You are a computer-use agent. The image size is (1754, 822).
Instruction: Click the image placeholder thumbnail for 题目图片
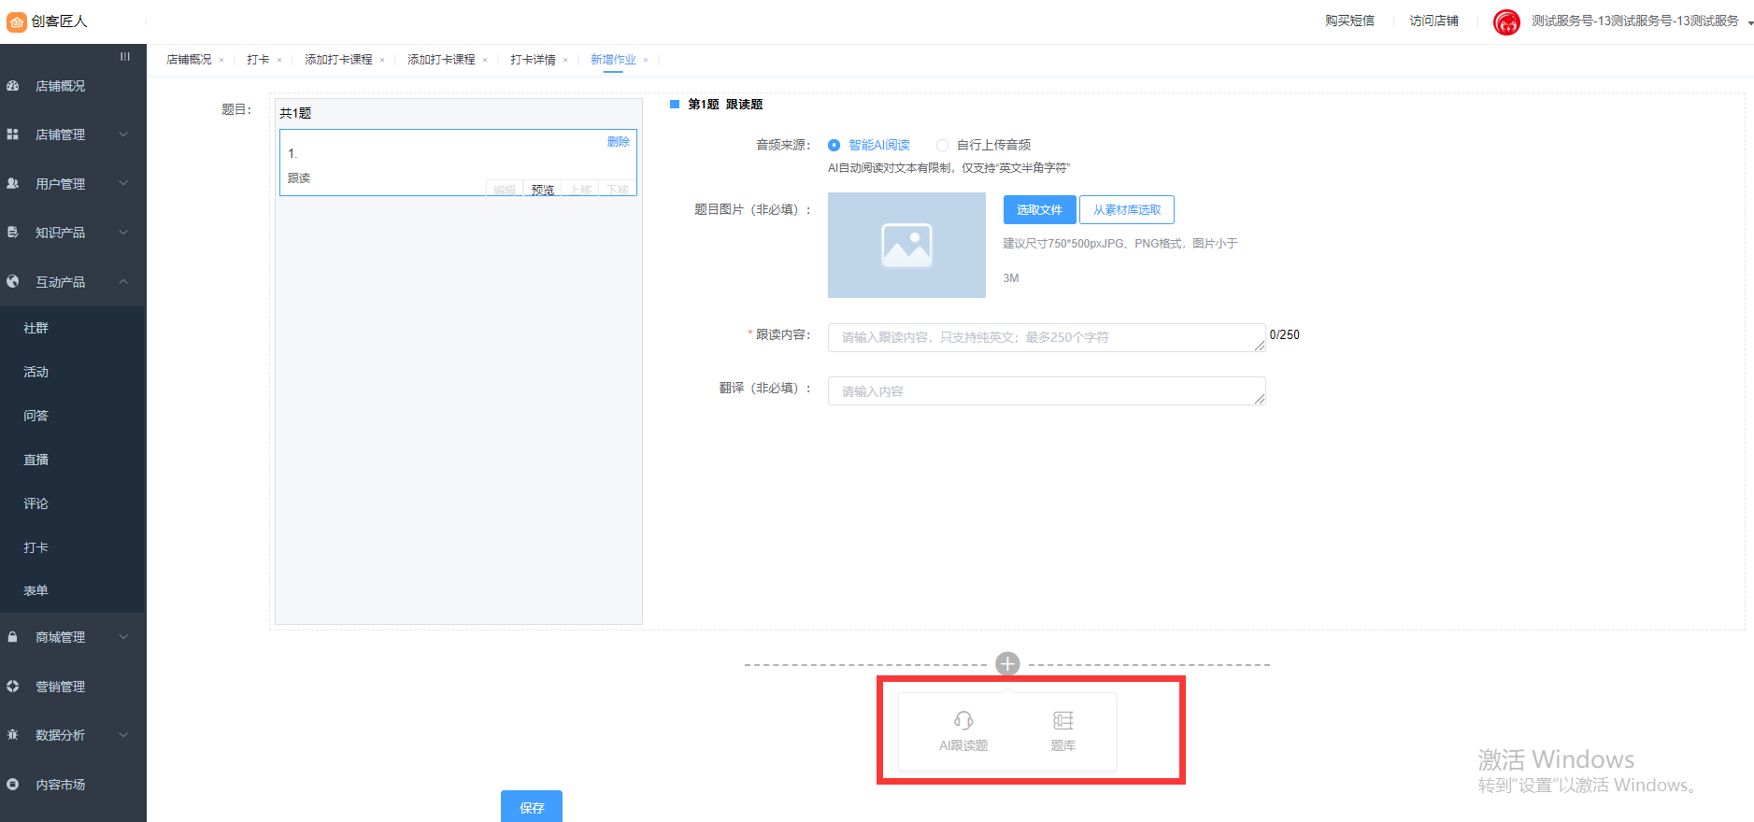pos(906,246)
